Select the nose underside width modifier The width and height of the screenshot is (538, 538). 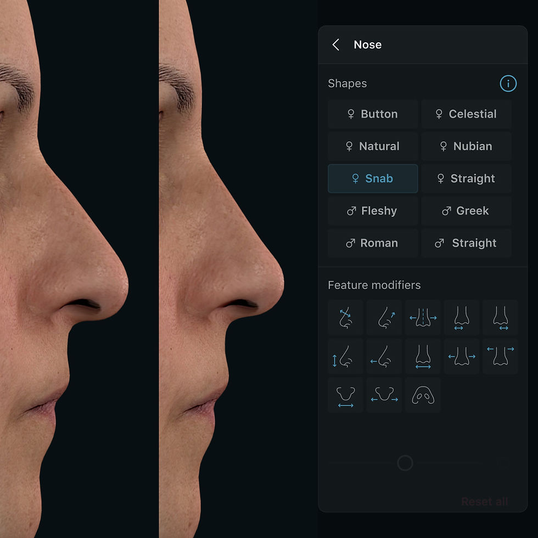click(x=345, y=395)
